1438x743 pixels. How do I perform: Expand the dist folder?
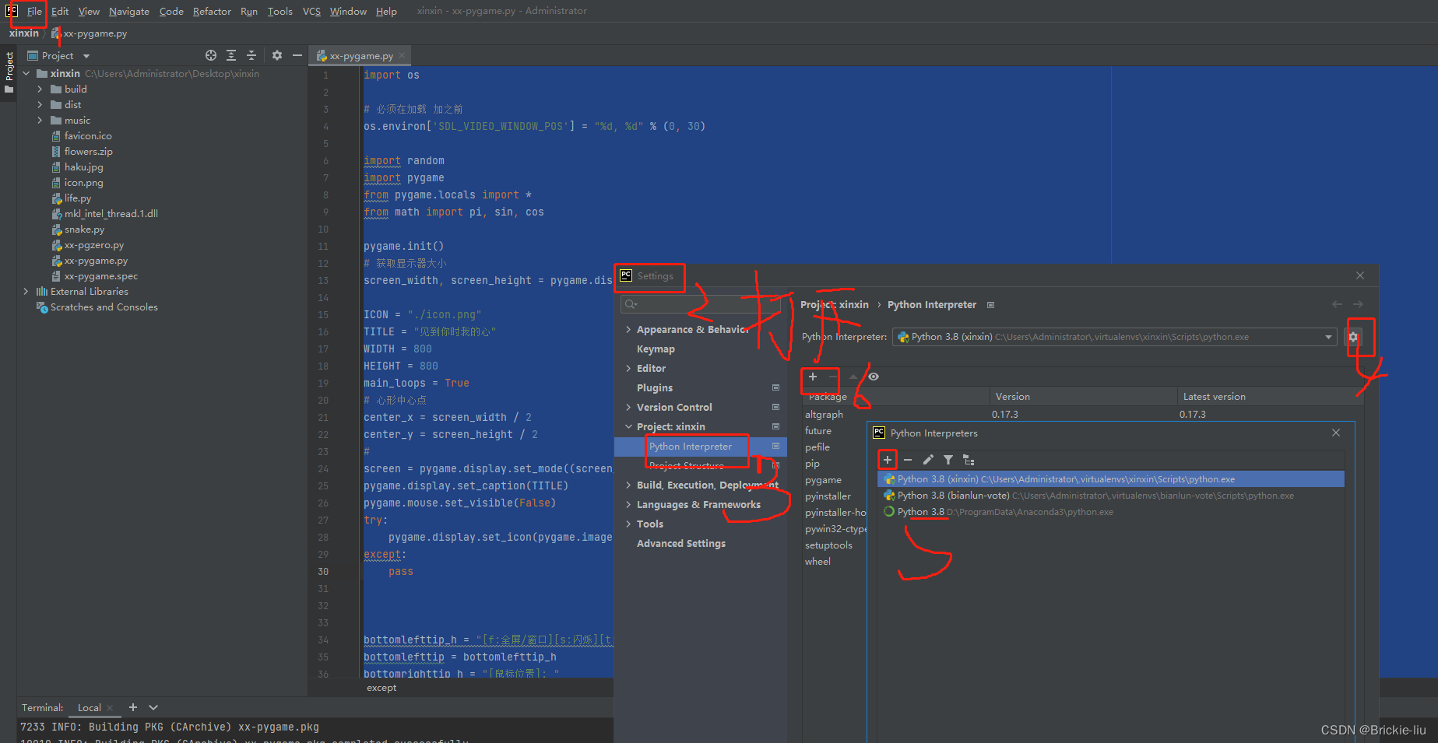tap(40, 105)
